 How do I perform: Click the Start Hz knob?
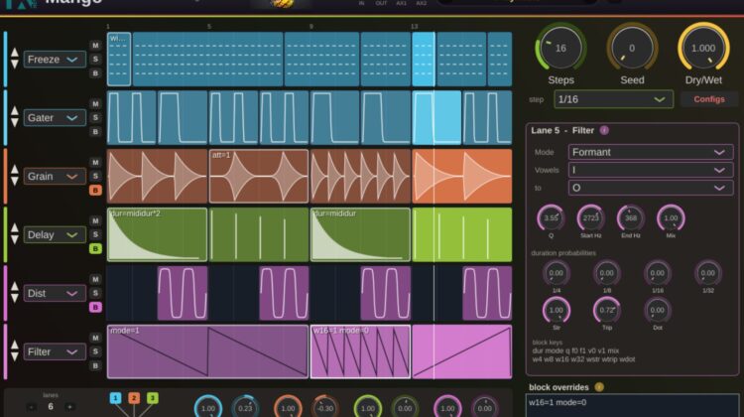[x=591, y=218]
